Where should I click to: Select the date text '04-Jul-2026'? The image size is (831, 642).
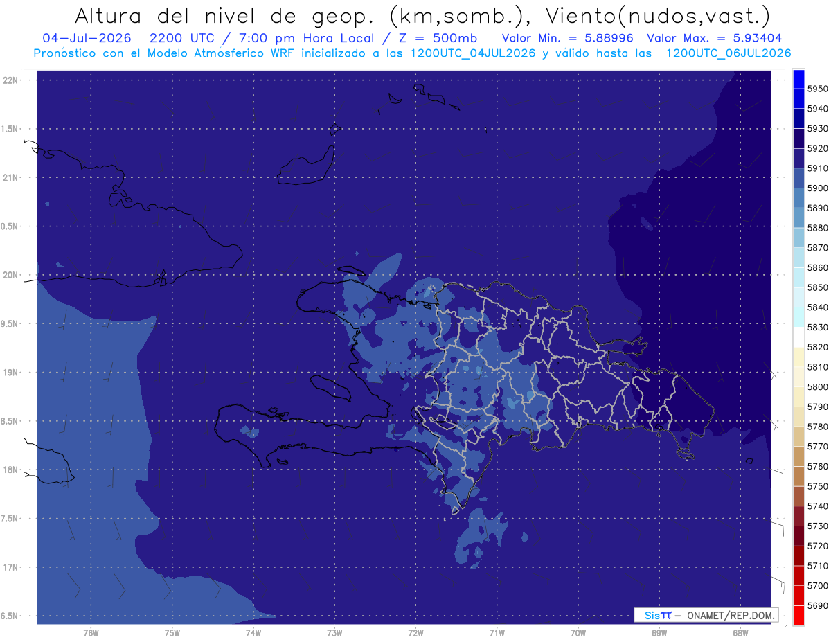pyautogui.click(x=86, y=38)
